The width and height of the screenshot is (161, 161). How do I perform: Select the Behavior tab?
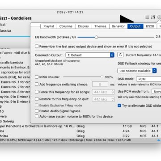click(x=118, y=26)
